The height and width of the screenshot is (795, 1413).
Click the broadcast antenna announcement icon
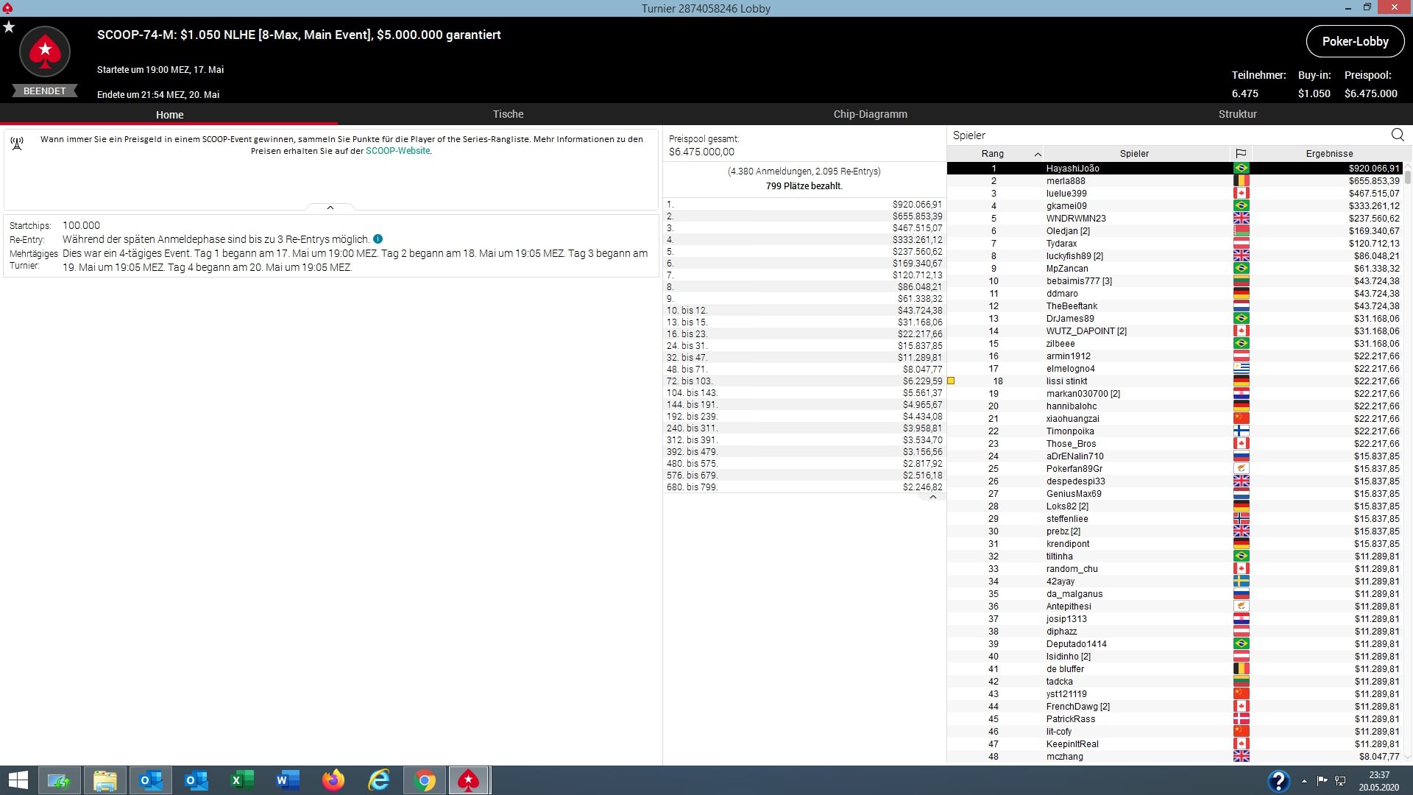click(x=17, y=143)
